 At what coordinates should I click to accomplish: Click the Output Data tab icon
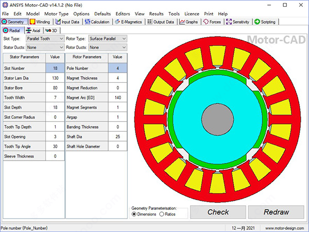149,22
